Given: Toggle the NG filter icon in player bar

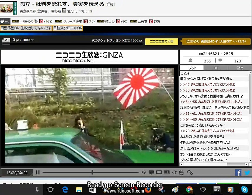Looking at the screenshot, I should click(159, 172).
